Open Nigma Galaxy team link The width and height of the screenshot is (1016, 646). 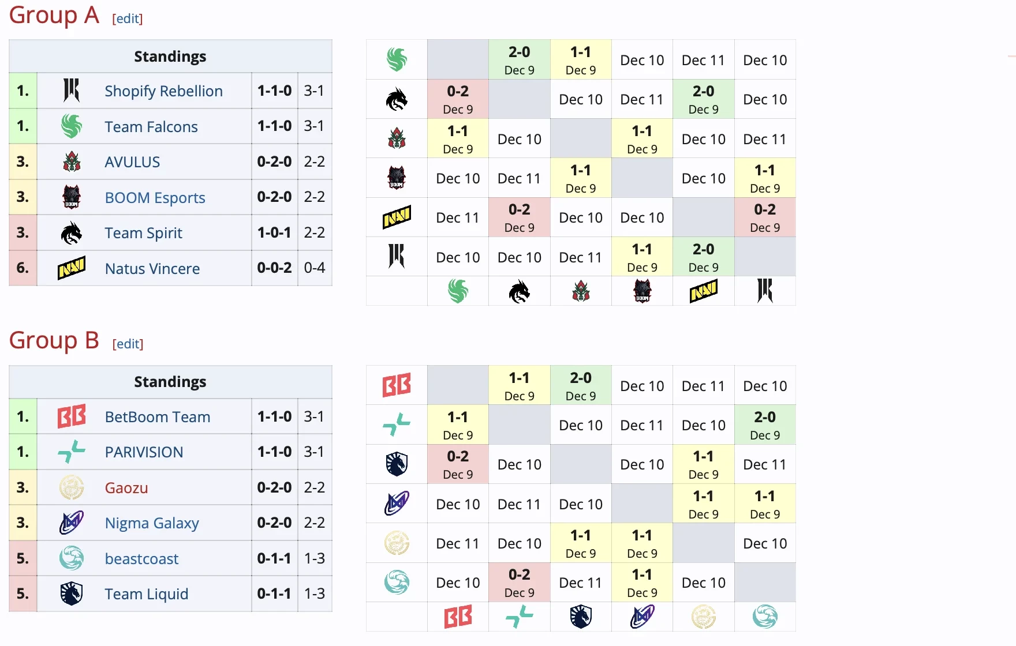(x=152, y=523)
